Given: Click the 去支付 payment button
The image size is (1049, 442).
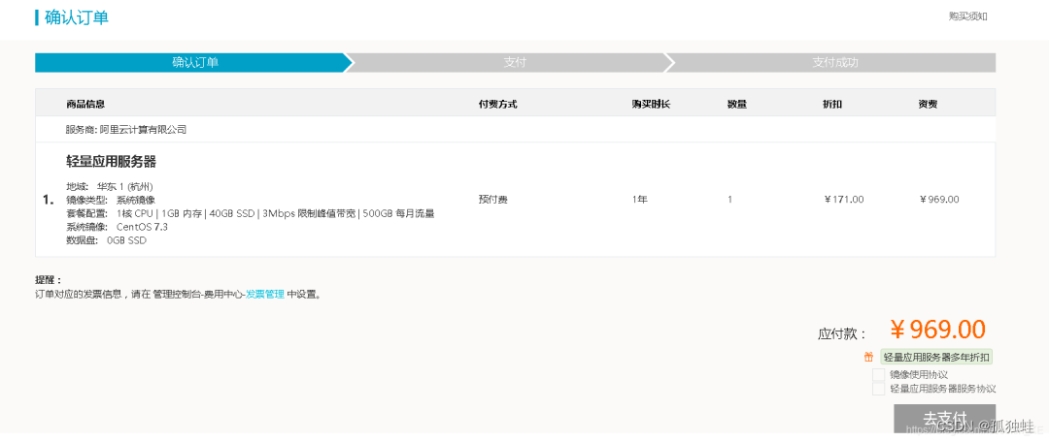Looking at the screenshot, I should (945, 419).
